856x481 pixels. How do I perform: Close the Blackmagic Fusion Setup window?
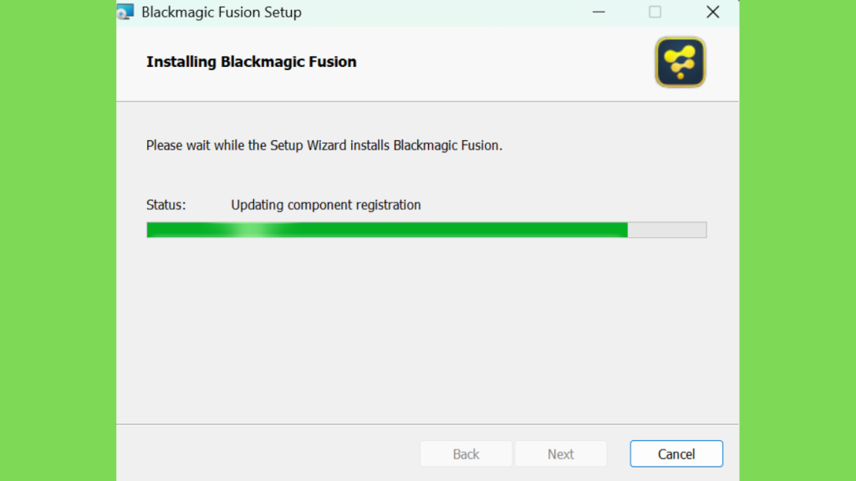712,12
